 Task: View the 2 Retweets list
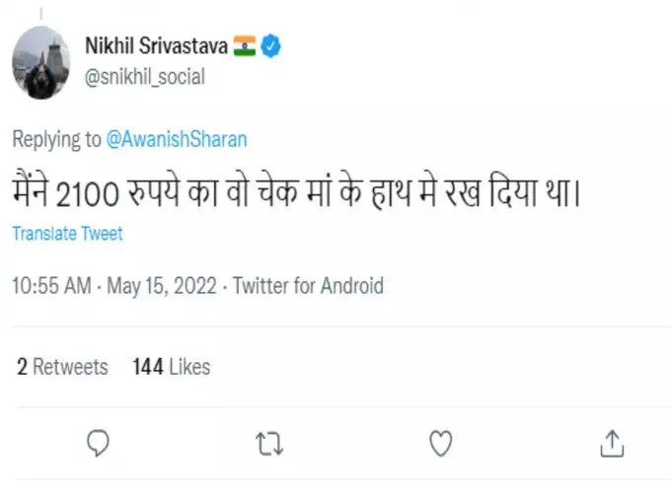tap(62, 367)
